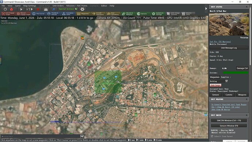Click the Edit Cargo button
Screen dimensions: 252x142
click(215, 85)
